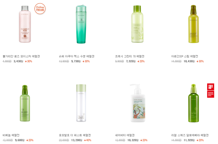Click 아르간20° 스팀 에멀전 title

185,56
